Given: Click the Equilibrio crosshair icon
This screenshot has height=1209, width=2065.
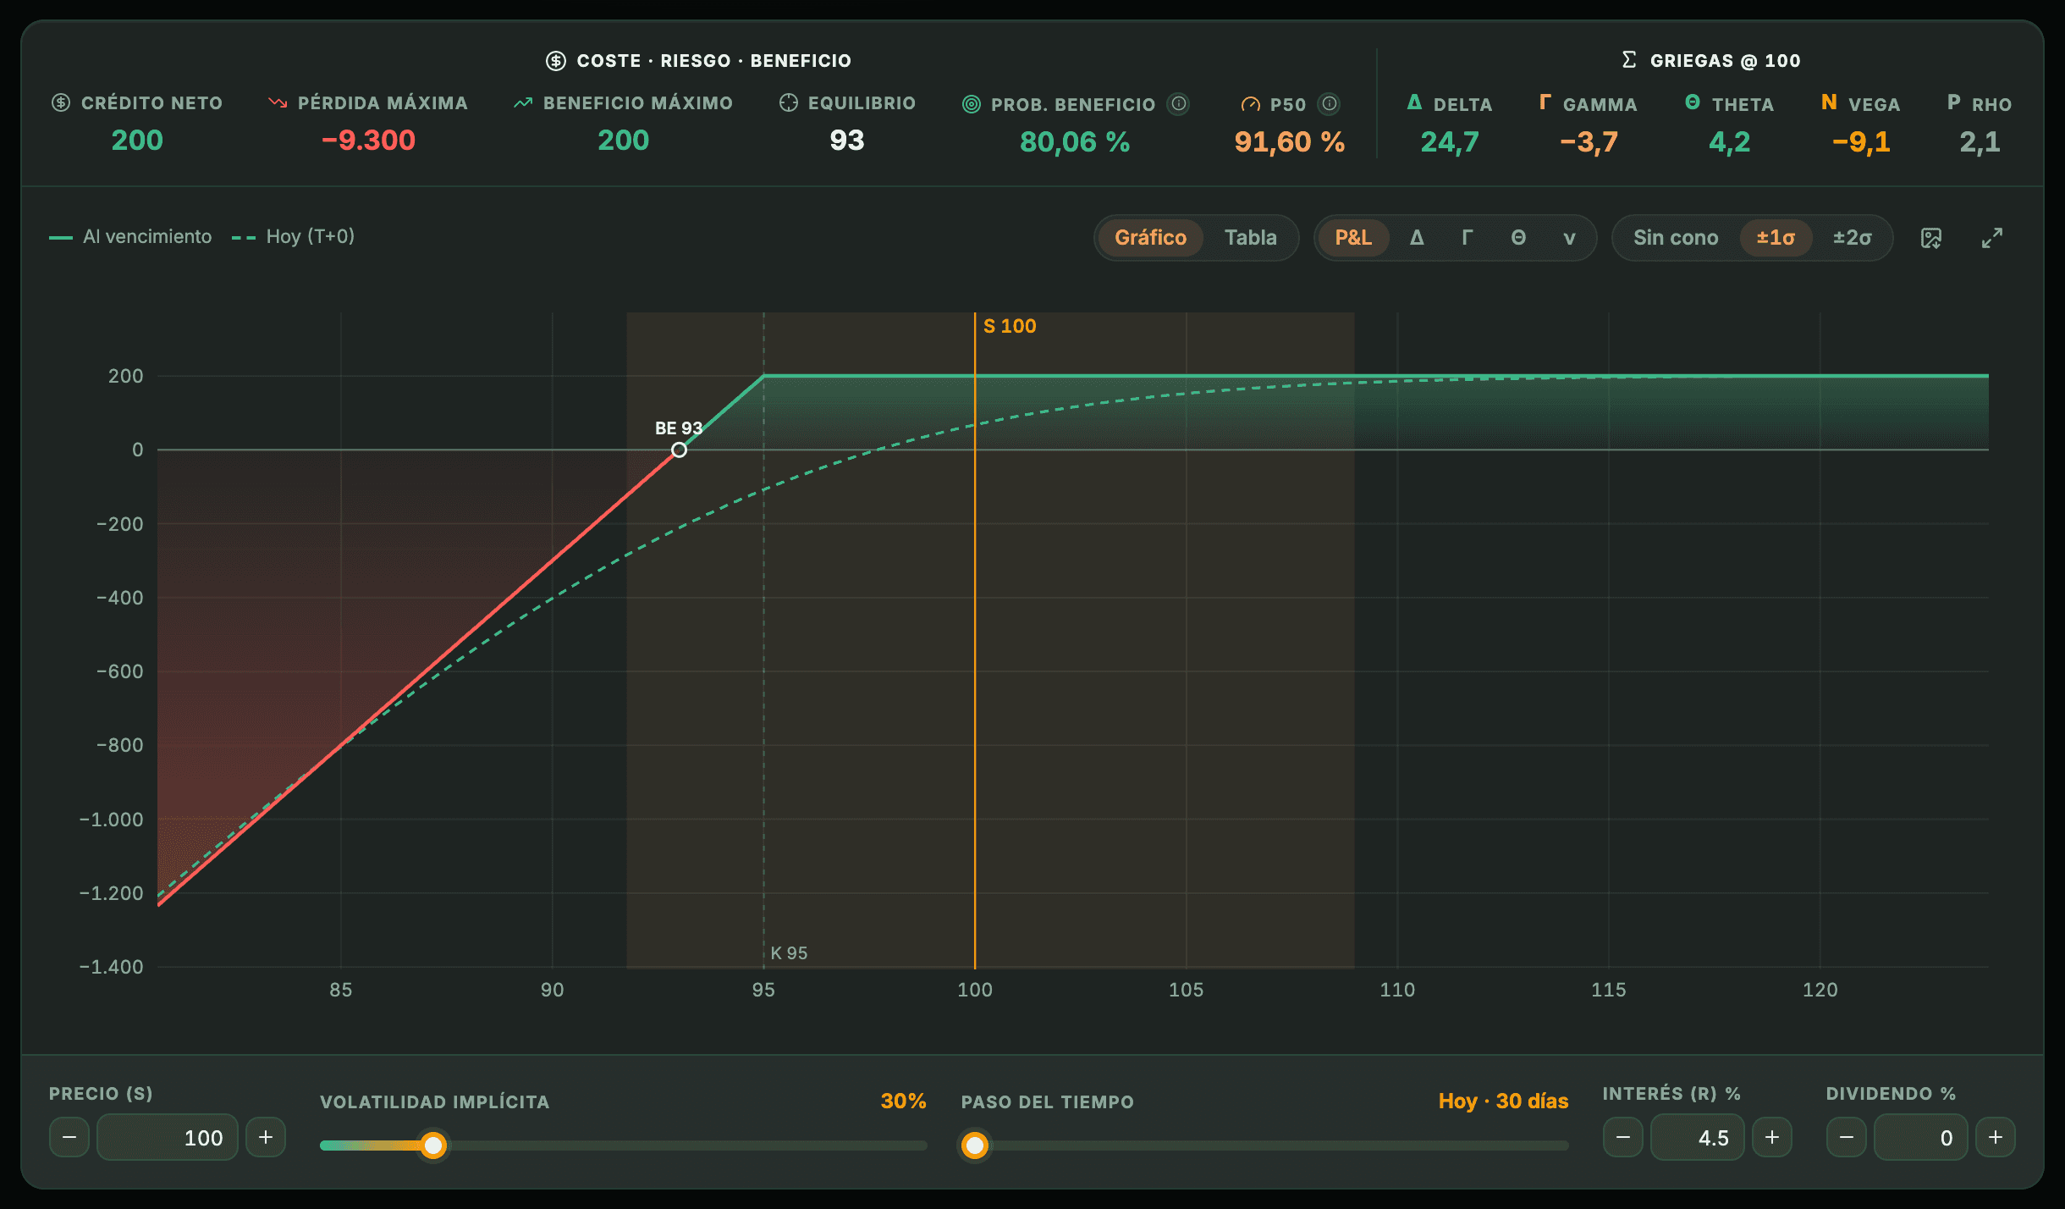Looking at the screenshot, I should (789, 102).
